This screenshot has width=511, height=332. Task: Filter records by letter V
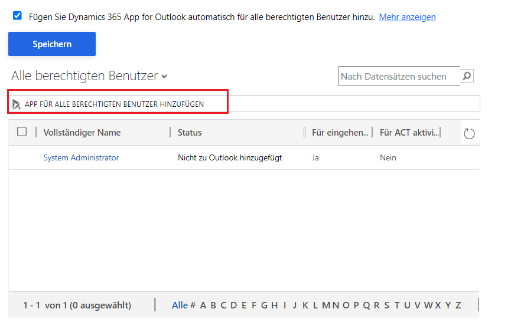coord(417,305)
